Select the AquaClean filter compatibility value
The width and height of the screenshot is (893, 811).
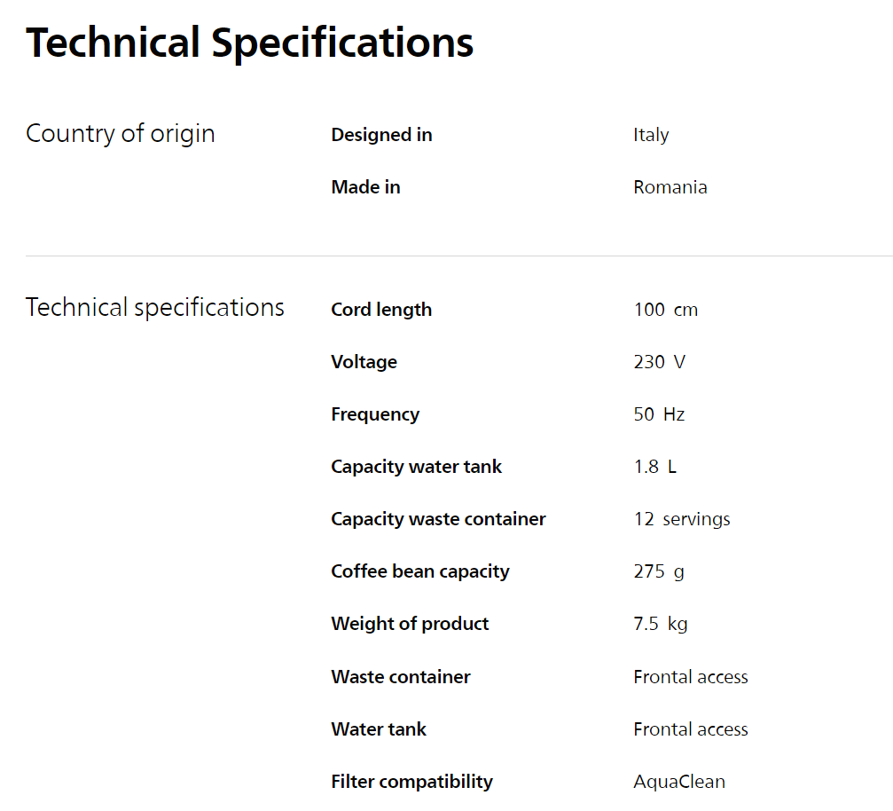(x=679, y=782)
